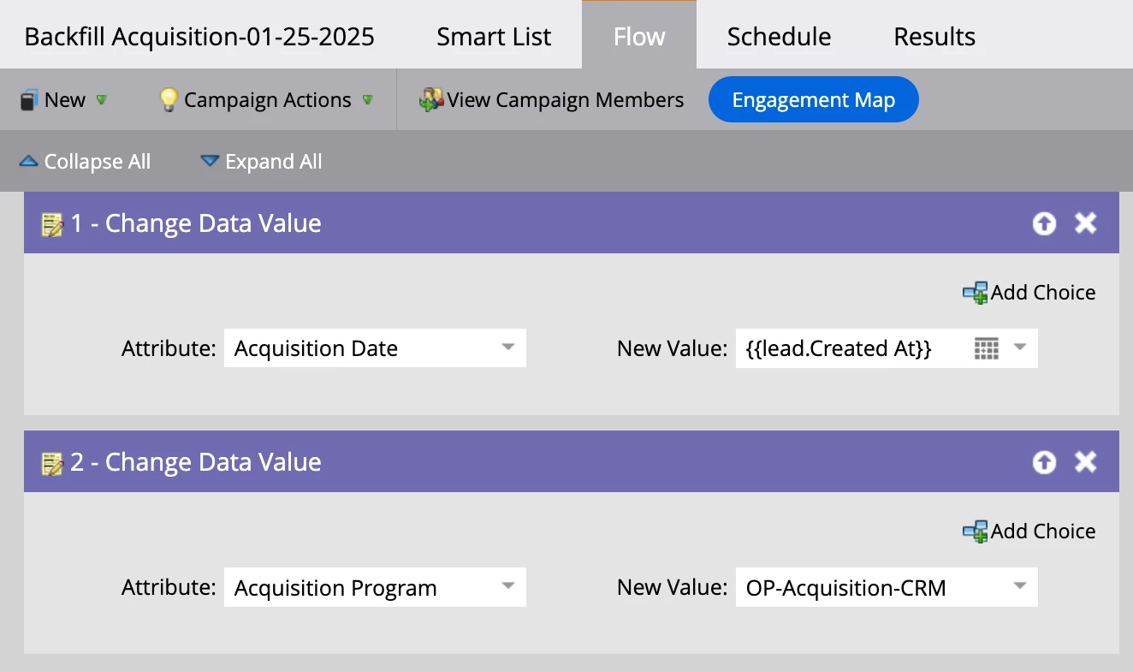Viewport: 1133px width, 671px height.
Task: Open OP-Acquisition-CRM New Value dropdown
Action: tap(1019, 587)
